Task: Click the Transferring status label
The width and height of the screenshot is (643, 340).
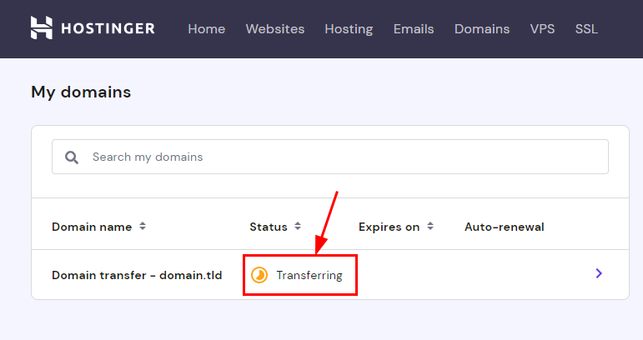Action: [x=309, y=275]
